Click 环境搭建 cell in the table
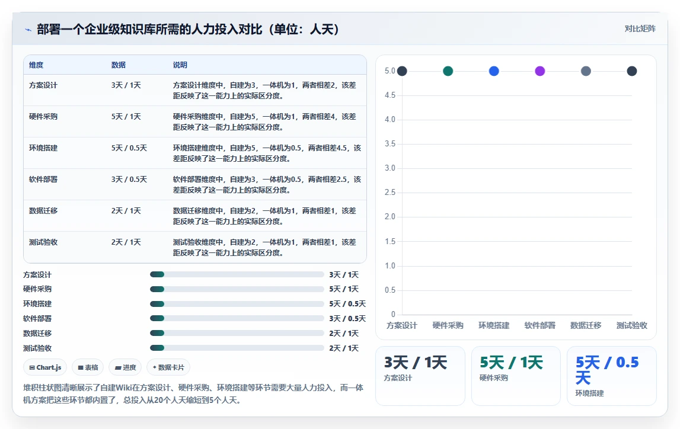The width and height of the screenshot is (680, 429). pyautogui.click(x=43, y=148)
